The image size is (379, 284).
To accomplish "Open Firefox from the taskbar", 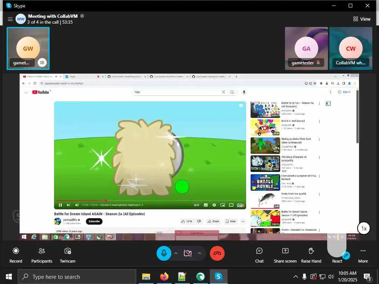I will [x=164, y=277].
